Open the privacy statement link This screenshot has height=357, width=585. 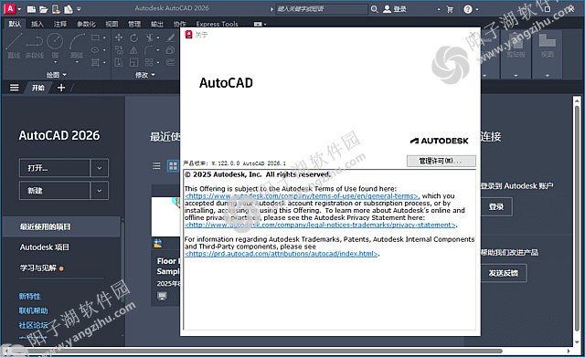click(x=321, y=226)
